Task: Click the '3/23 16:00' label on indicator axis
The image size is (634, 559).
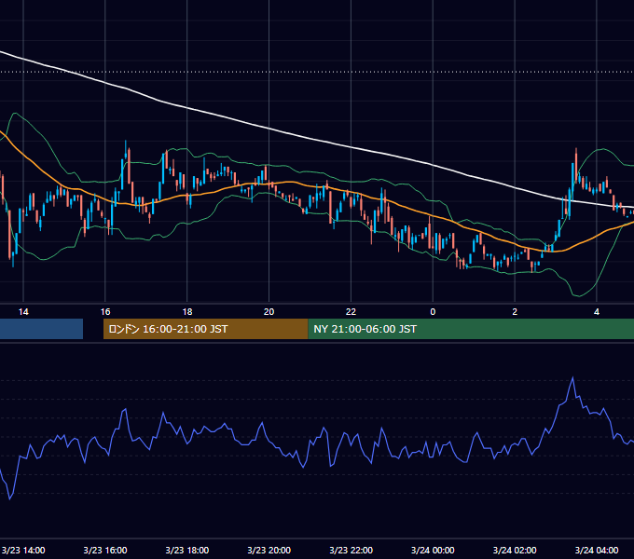Action: 105,550
